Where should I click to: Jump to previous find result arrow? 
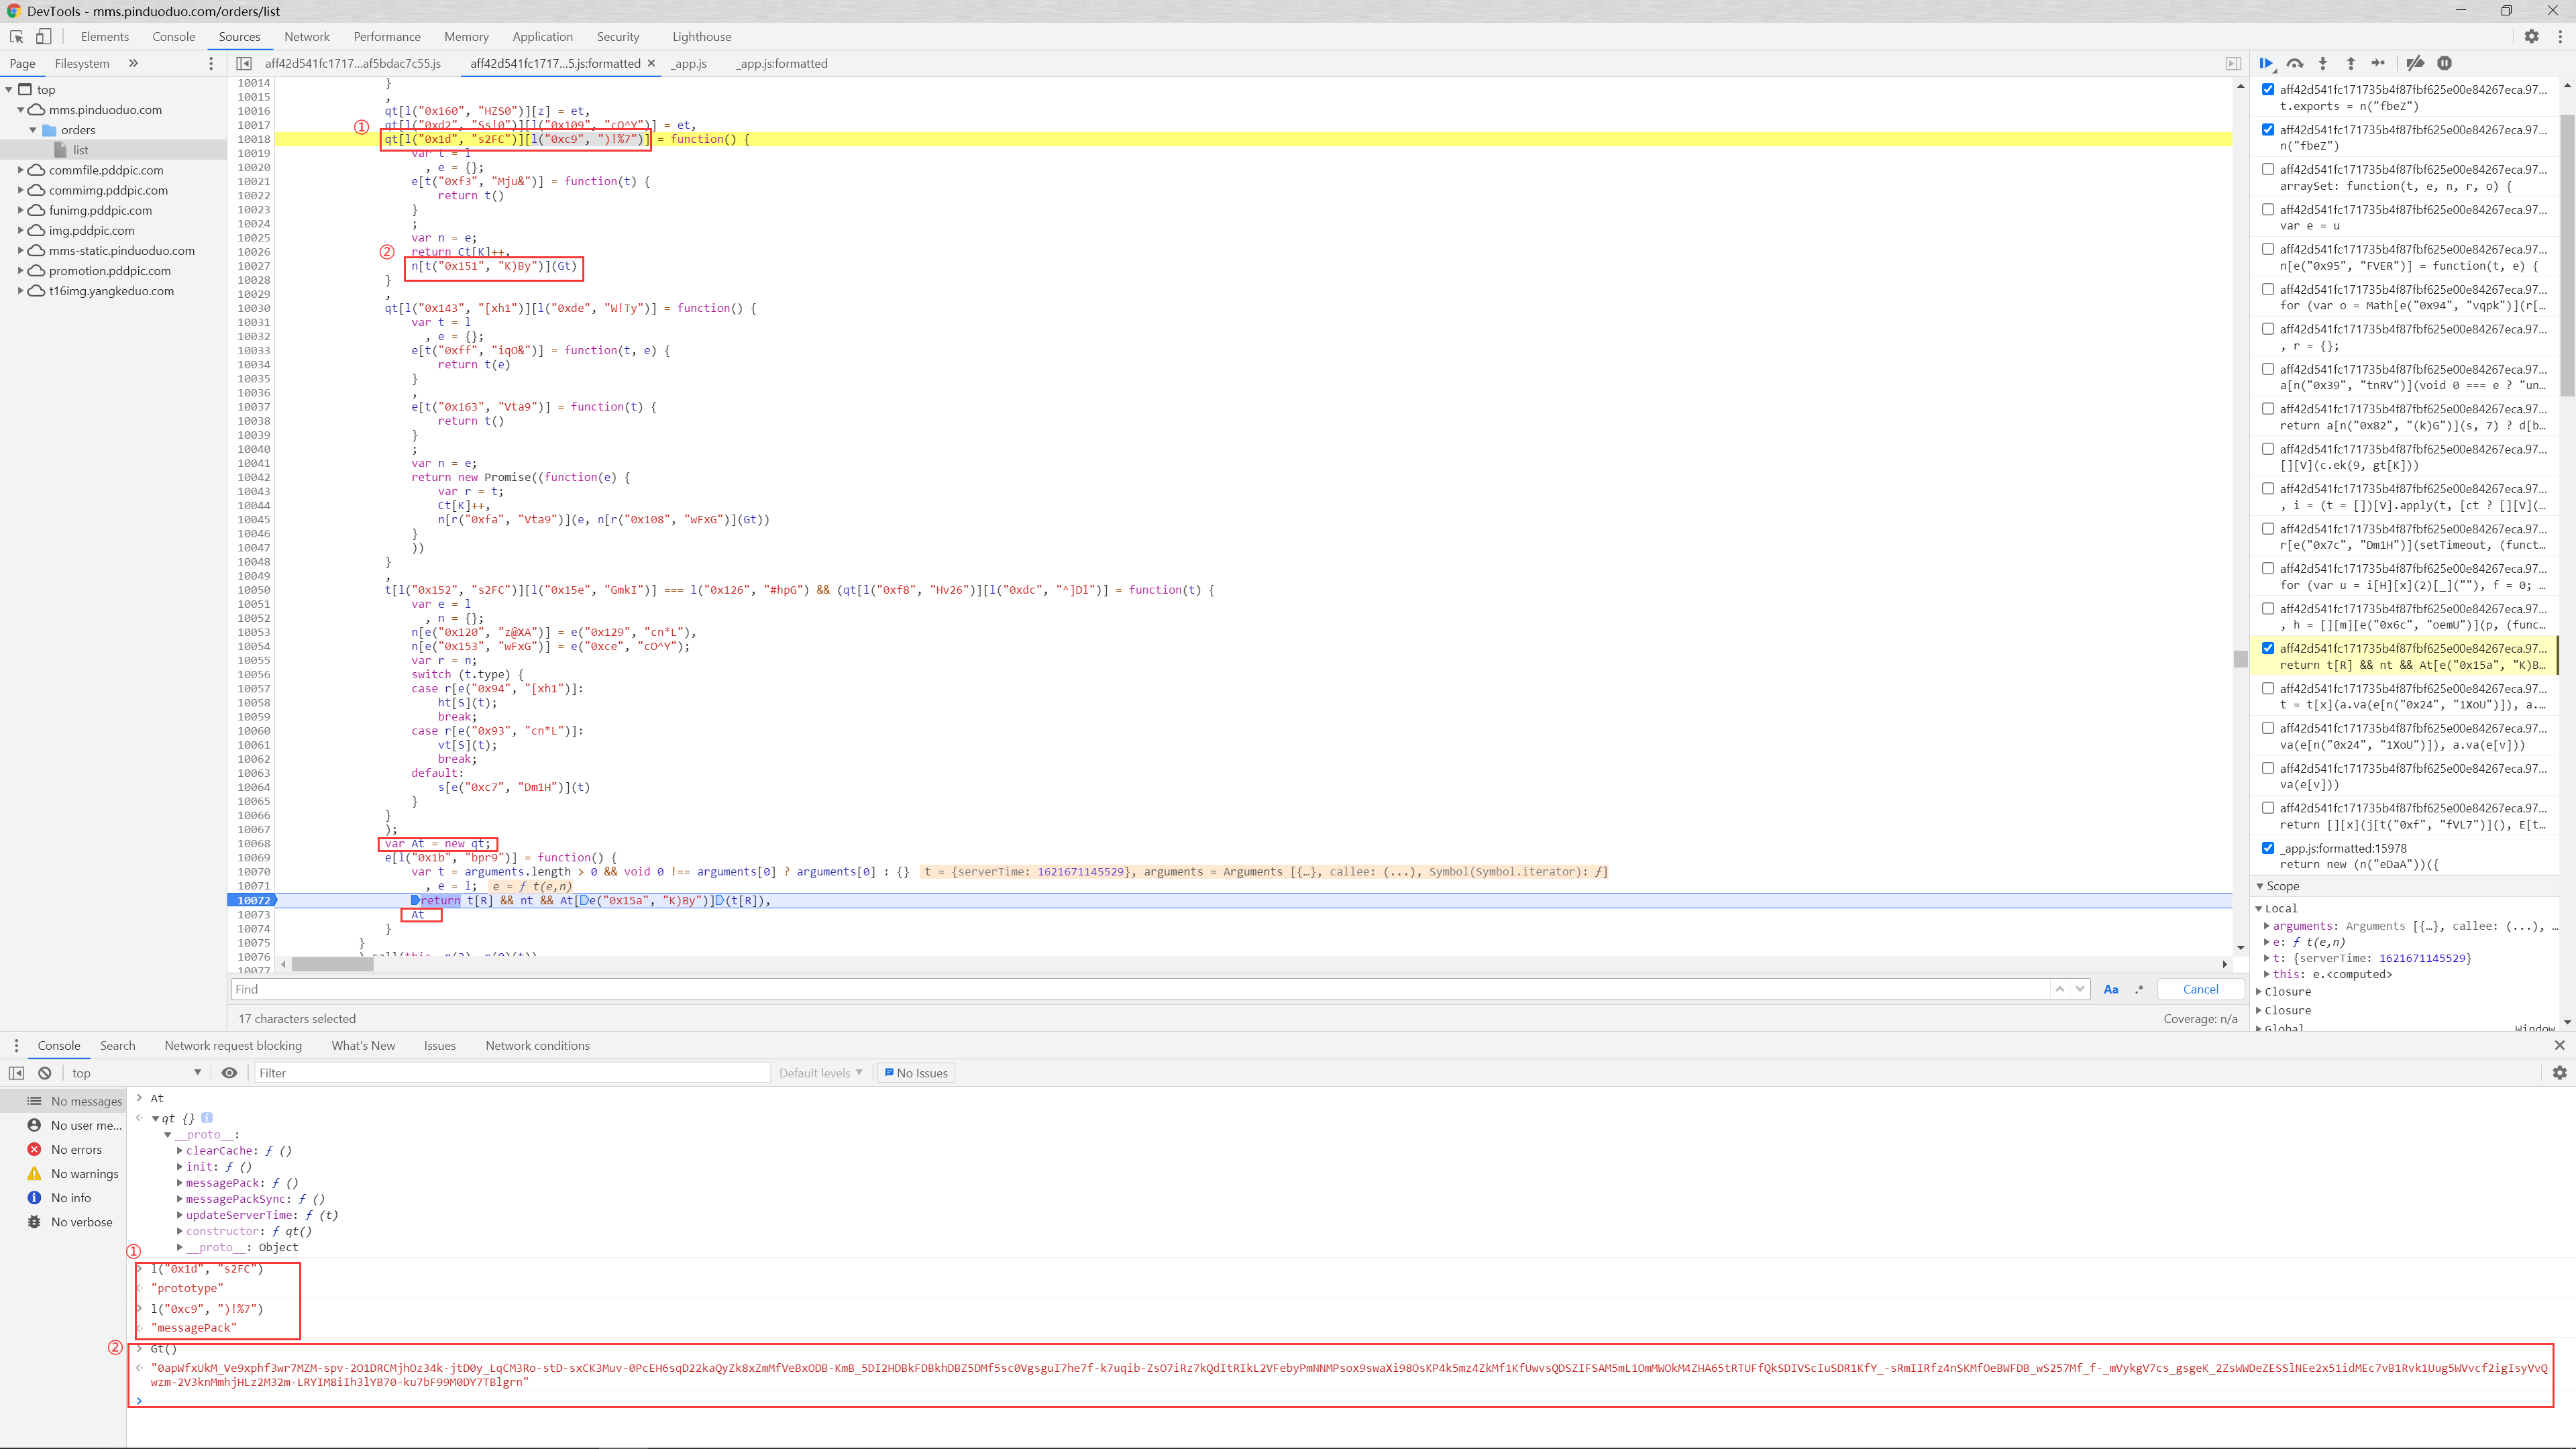2059,989
